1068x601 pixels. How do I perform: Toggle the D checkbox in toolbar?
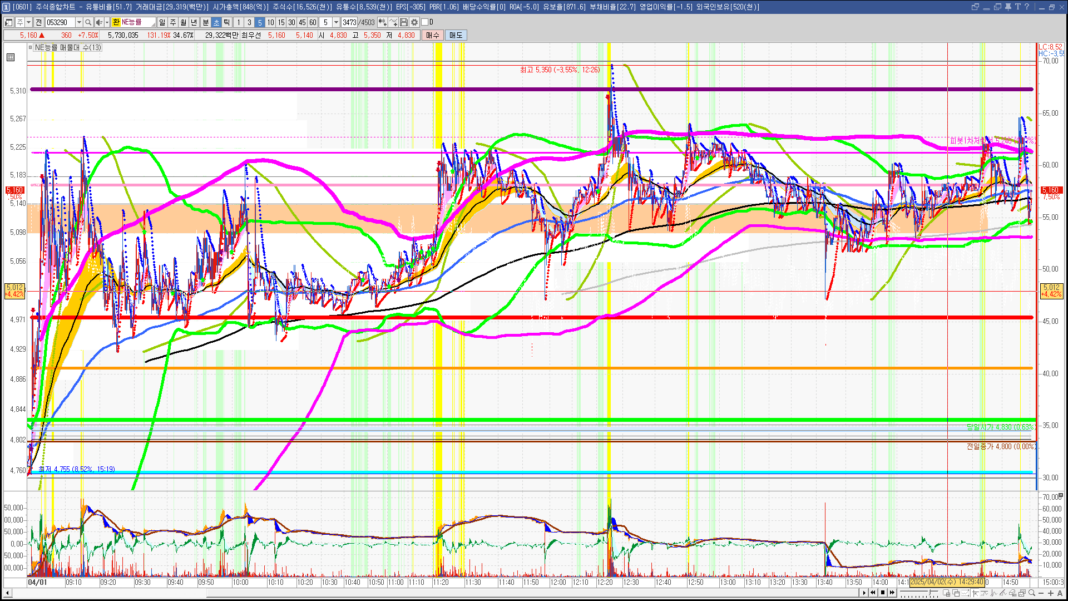point(425,22)
